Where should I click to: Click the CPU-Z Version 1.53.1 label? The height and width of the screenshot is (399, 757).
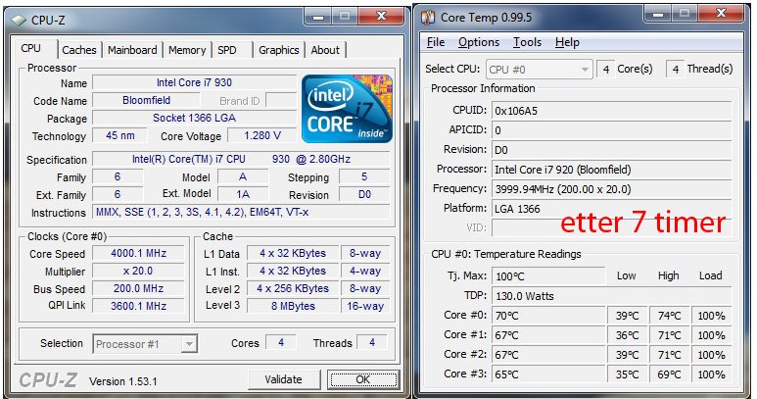[123, 381]
